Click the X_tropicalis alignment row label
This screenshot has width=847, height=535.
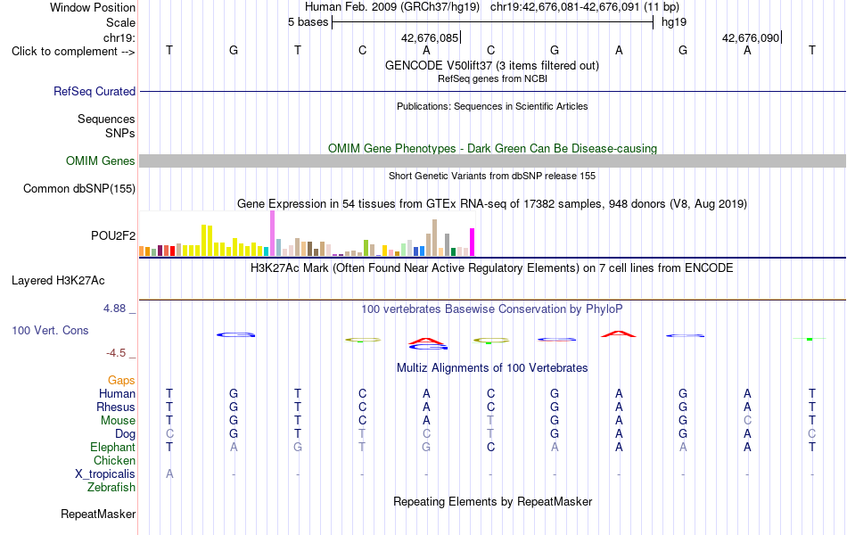(x=105, y=474)
